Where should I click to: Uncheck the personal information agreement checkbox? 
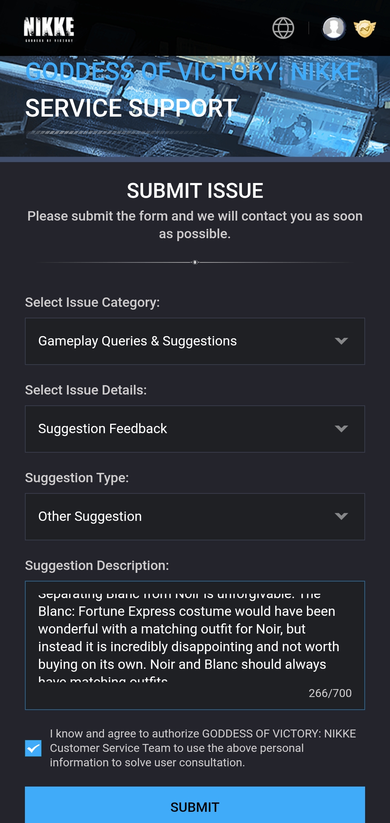coord(33,748)
